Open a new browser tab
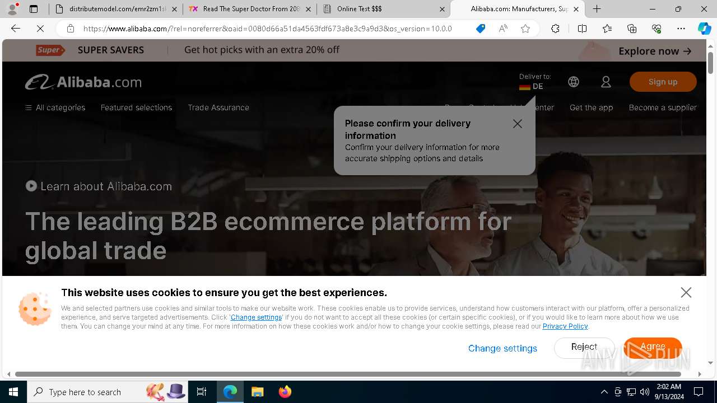Screen dimensions: 717x403 click(x=597, y=9)
